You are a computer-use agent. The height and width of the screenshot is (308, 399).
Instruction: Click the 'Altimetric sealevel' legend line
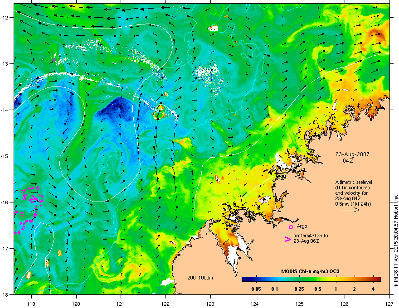(354, 182)
